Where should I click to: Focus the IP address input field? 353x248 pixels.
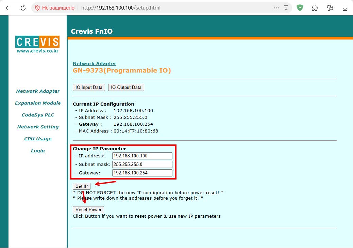point(142,156)
